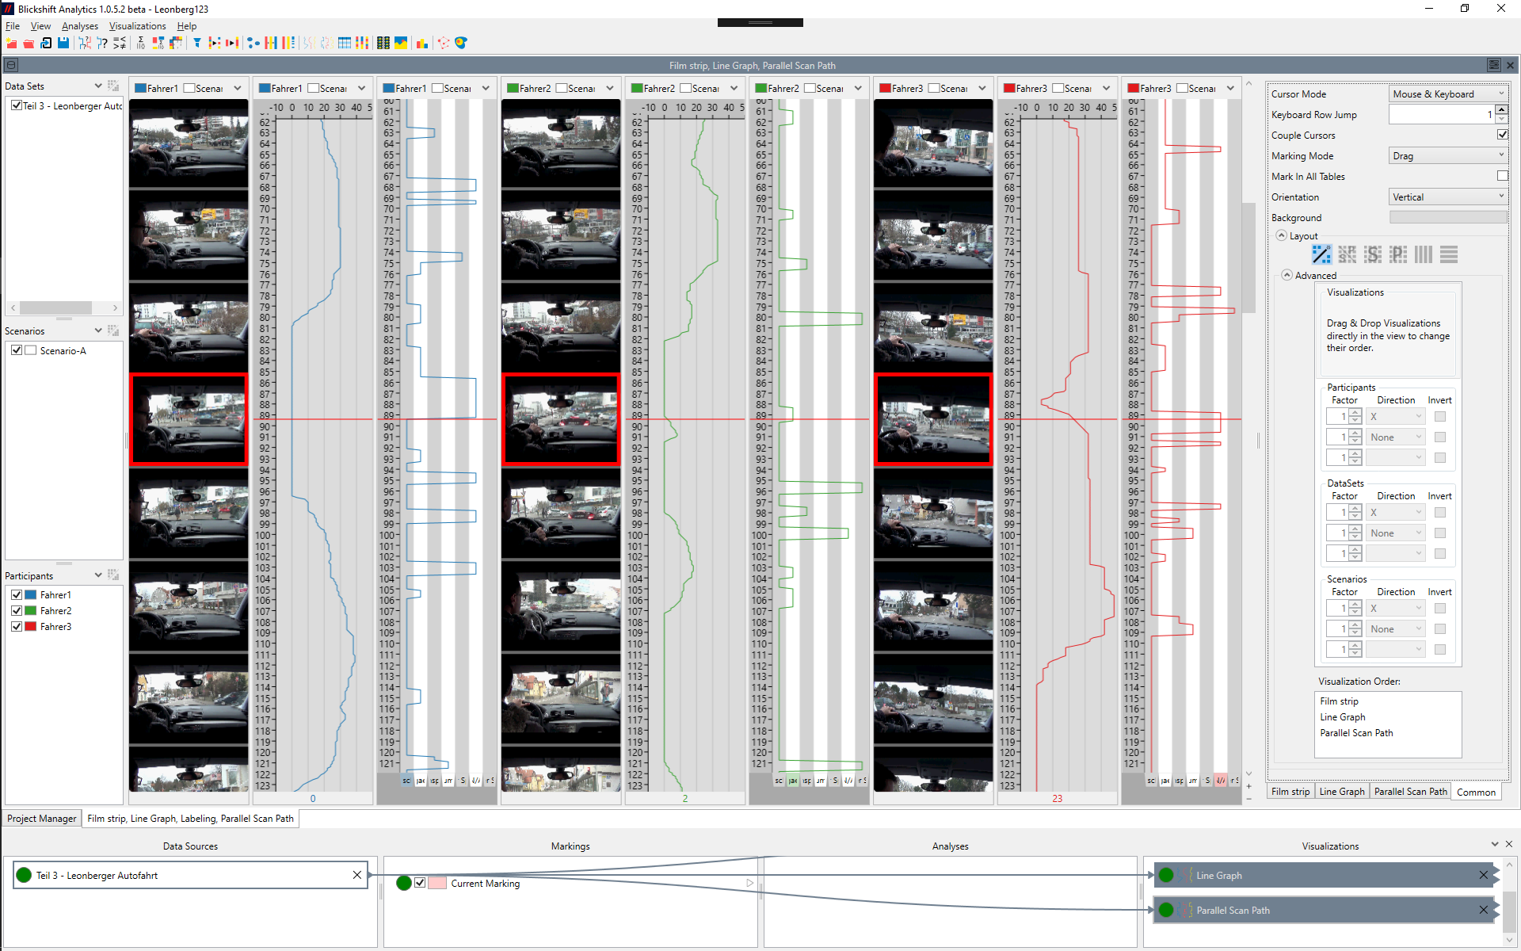Open DataSets Direction None dropdown
Screen dimensions: 1521x951
click(x=1396, y=533)
